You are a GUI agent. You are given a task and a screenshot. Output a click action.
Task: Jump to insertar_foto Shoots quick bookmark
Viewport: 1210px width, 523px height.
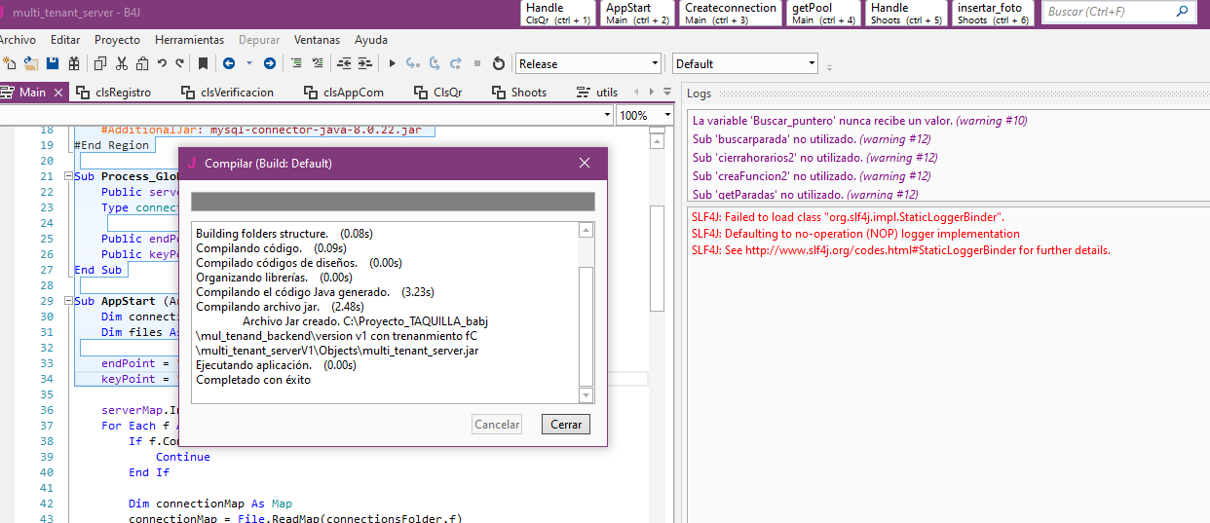click(994, 13)
